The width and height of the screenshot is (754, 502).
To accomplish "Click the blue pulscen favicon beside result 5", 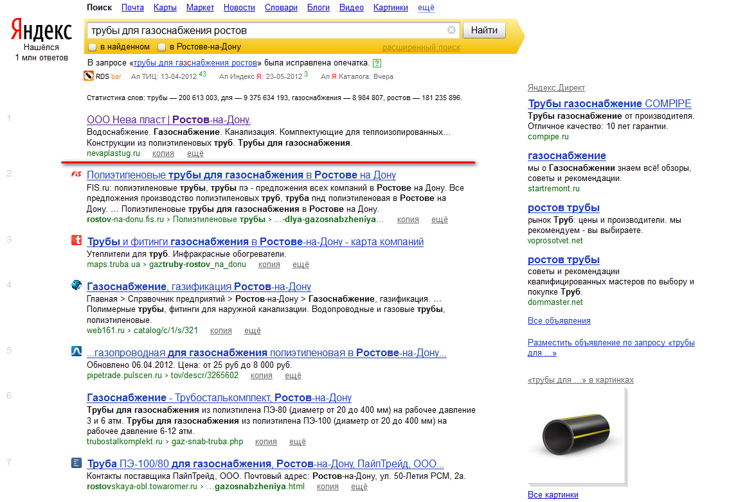I will (76, 352).
